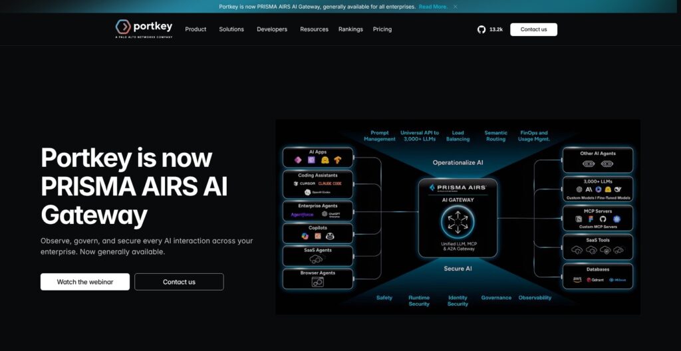Click the 'Observability' label
681x351 pixels.
[x=535, y=298]
